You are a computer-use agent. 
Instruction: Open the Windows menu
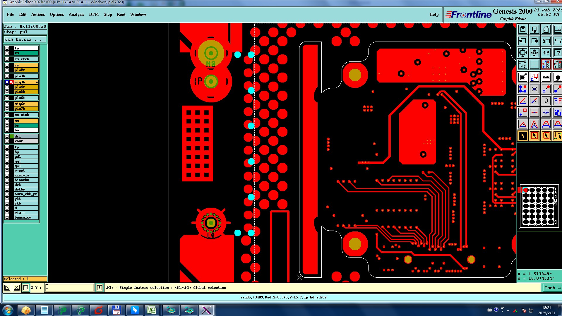coord(138,14)
